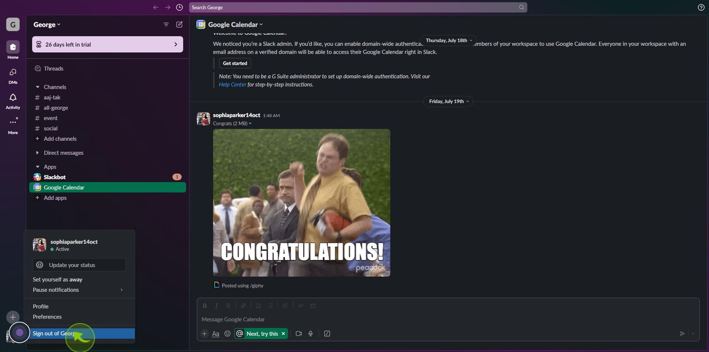Viewport: 709px width, 352px height.
Task: Open the Thursday, July 18th date dropdown
Action: [x=448, y=40]
